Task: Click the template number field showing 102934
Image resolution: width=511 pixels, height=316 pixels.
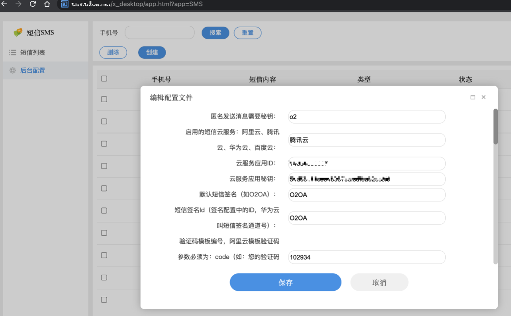Action: tap(367, 257)
